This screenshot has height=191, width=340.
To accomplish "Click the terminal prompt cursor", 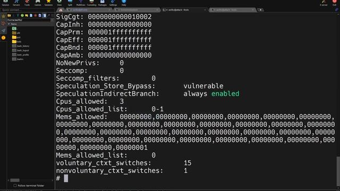I will click(66, 178).
